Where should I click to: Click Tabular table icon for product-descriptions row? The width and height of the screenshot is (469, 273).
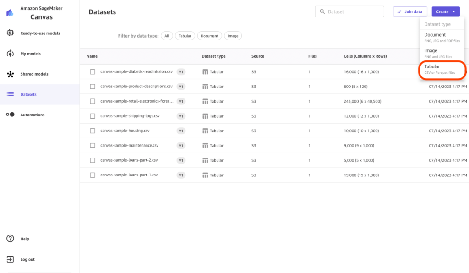205,87
